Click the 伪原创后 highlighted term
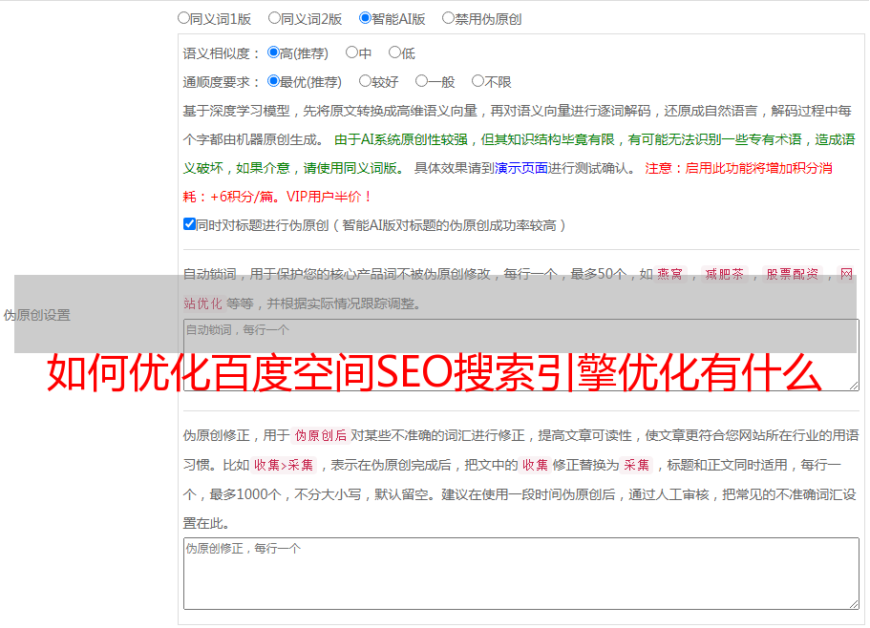 [x=321, y=435]
